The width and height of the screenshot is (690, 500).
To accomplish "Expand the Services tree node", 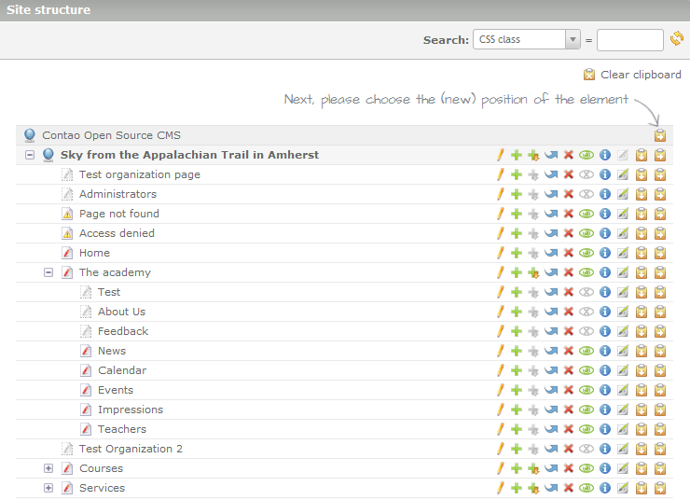I will coord(48,488).
